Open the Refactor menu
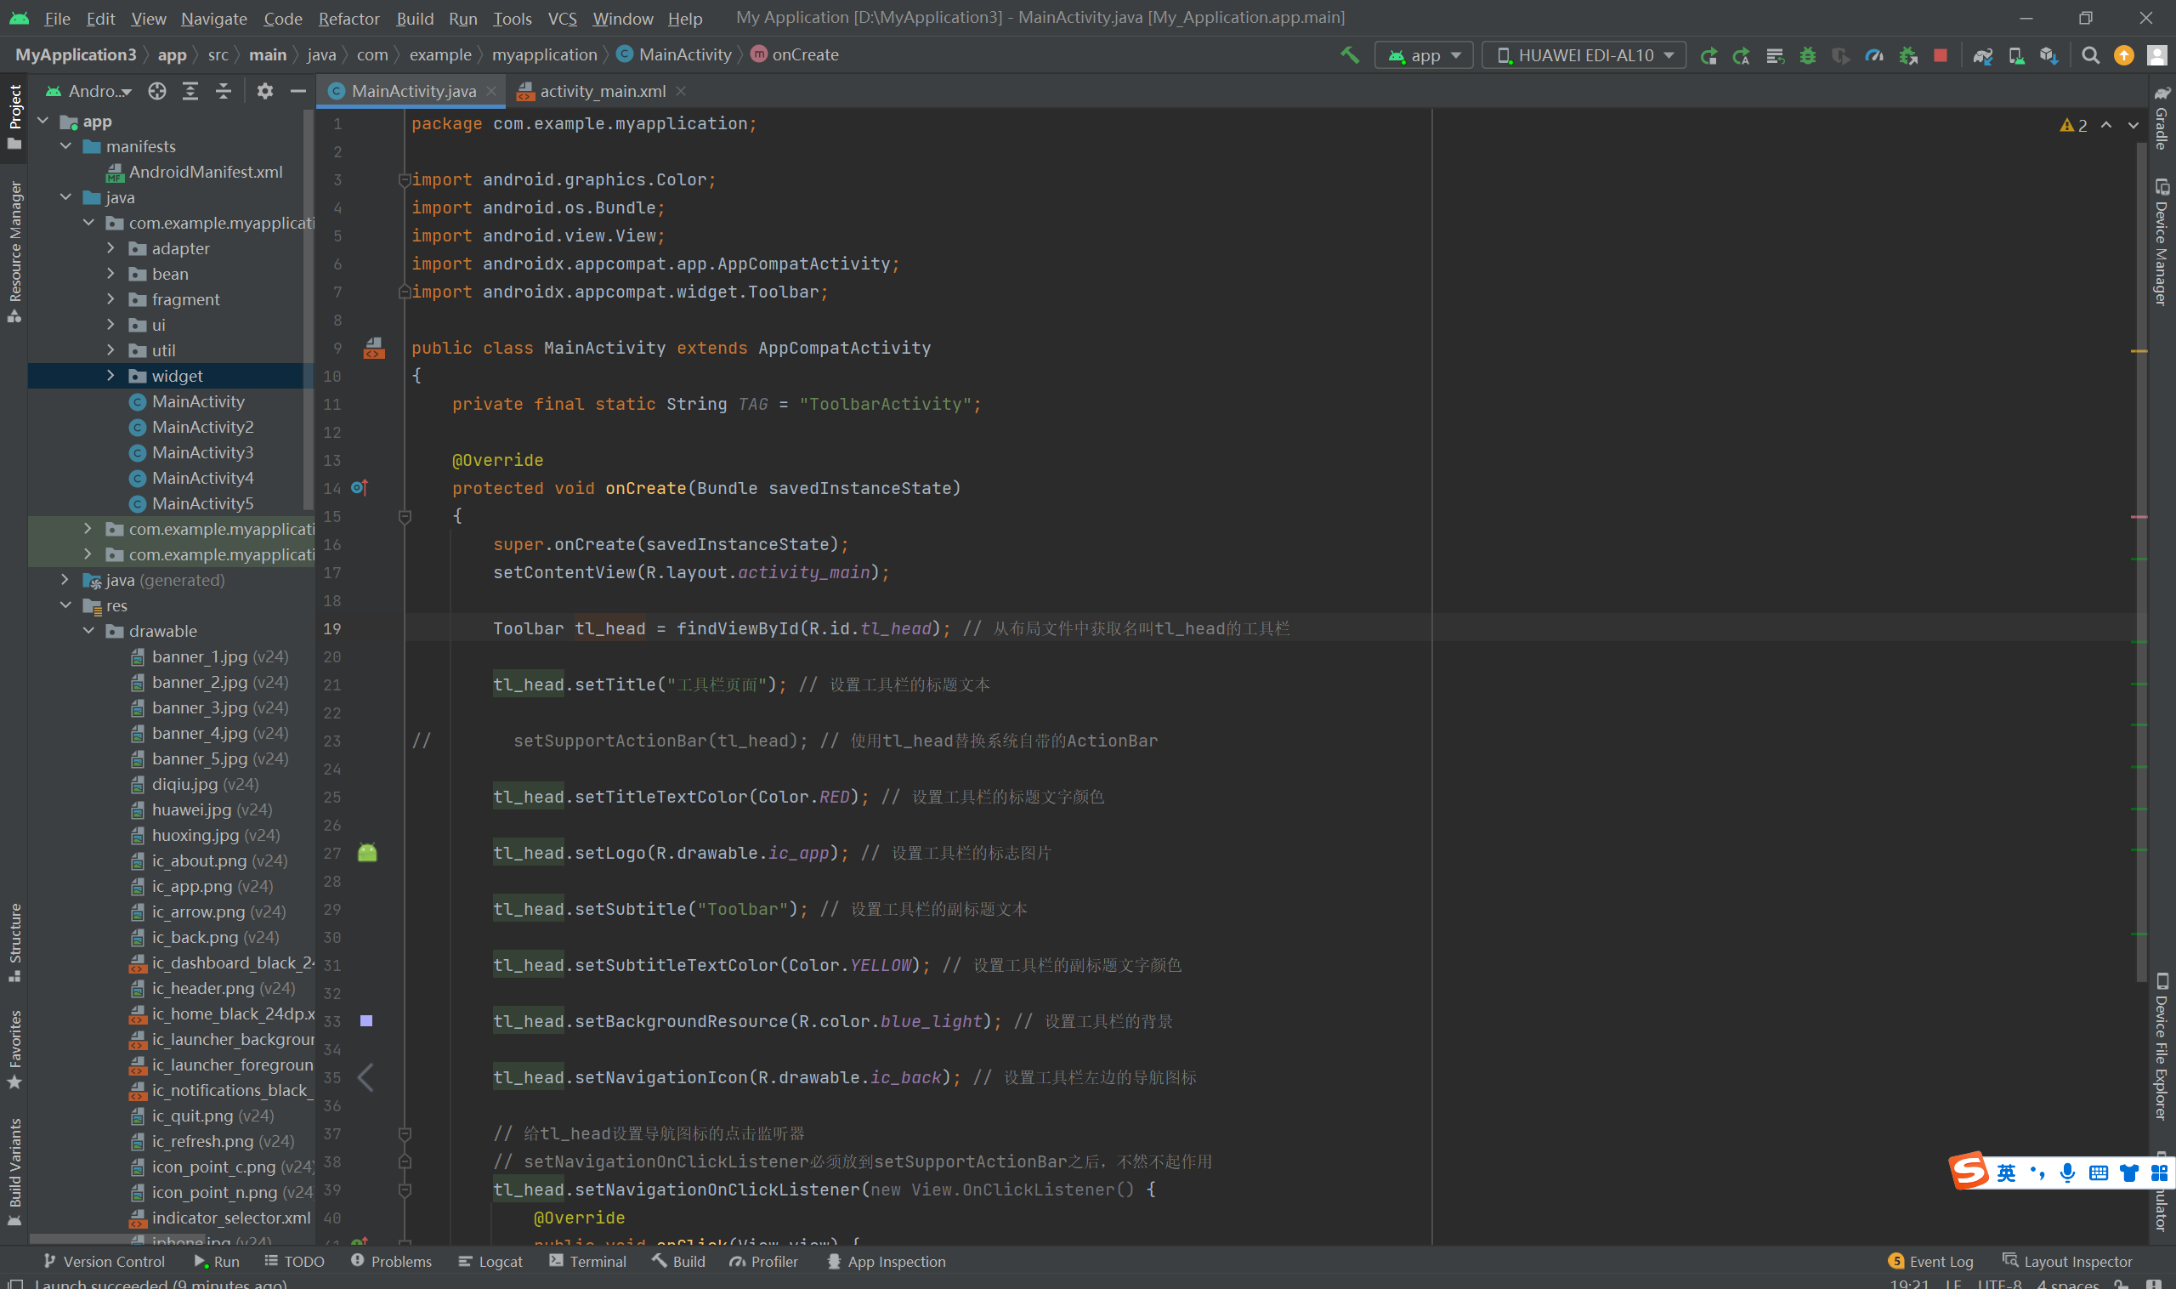2176x1289 pixels. (x=348, y=17)
